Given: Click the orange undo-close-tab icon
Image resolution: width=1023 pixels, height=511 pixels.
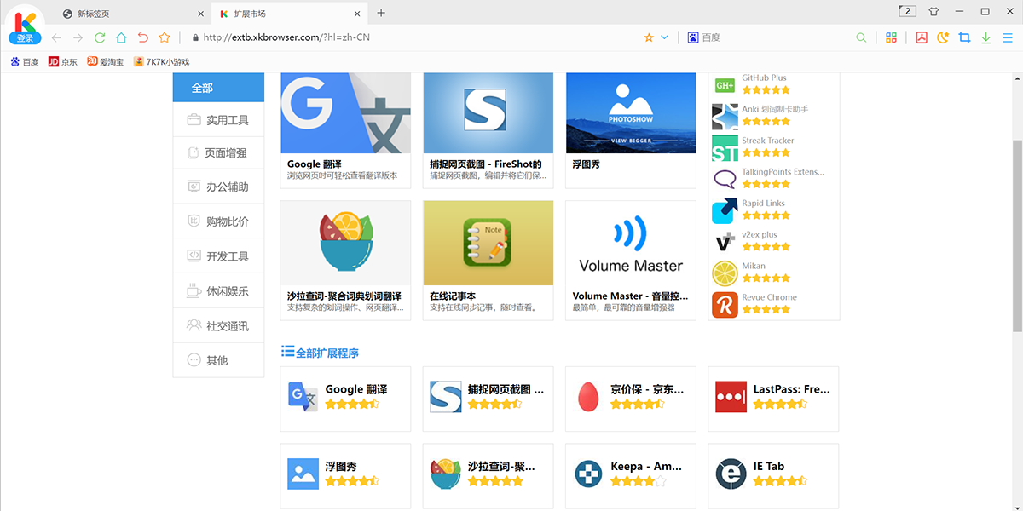Looking at the screenshot, I should point(142,37).
